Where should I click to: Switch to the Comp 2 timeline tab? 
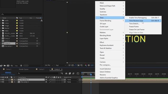9,69
